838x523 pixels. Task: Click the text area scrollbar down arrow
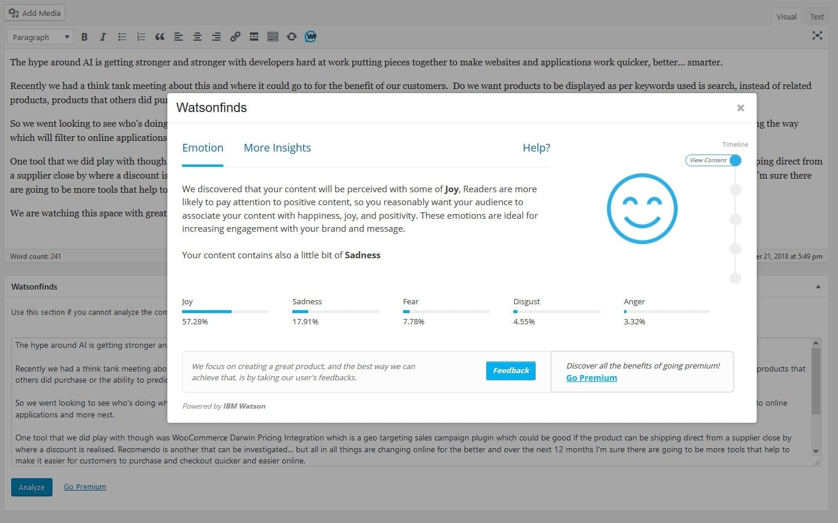pos(816,451)
